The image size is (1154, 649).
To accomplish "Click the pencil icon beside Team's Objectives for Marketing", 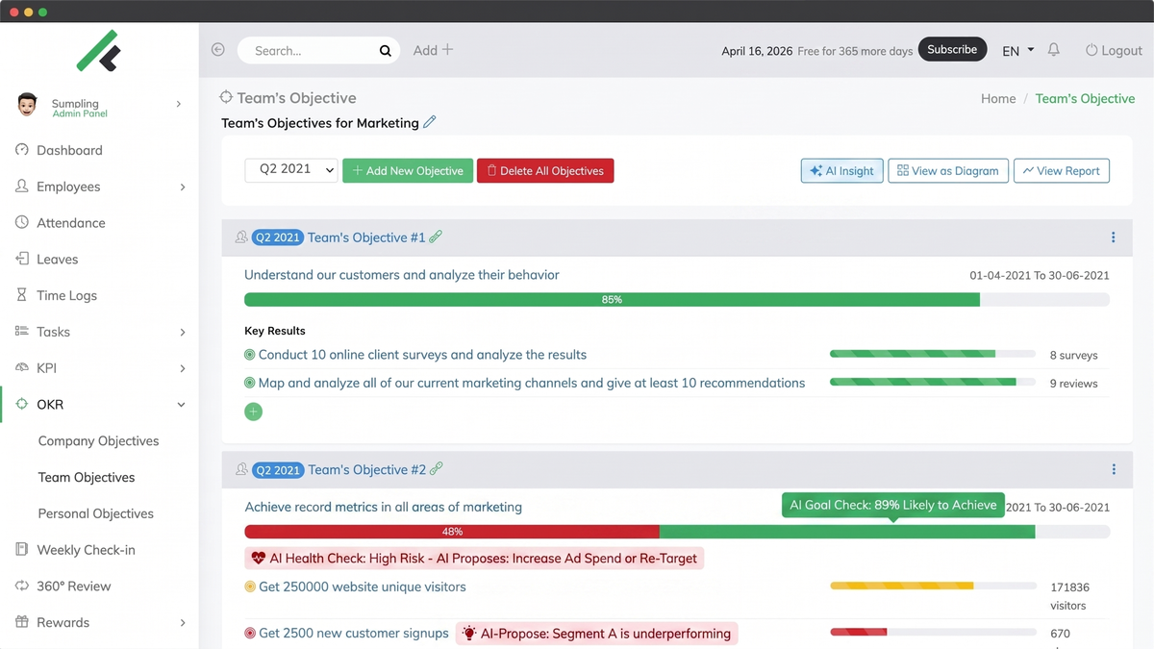I will 430,123.
